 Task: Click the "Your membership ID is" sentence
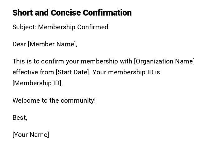pos(126,72)
